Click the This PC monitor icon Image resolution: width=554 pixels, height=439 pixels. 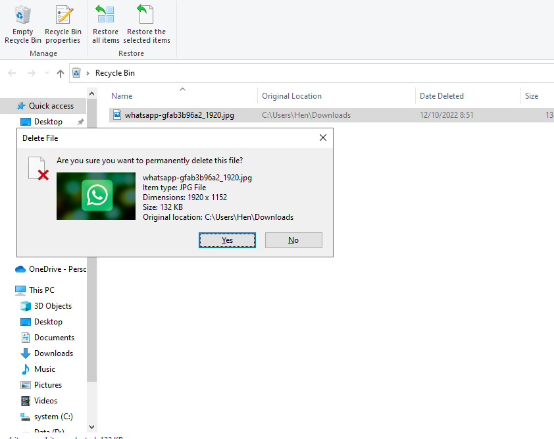tap(20, 290)
